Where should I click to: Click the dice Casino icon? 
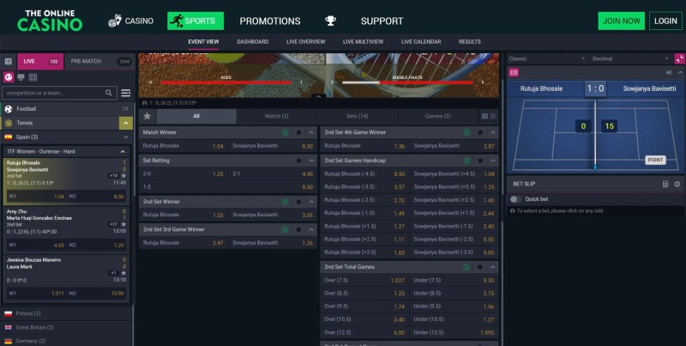coord(115,21)
